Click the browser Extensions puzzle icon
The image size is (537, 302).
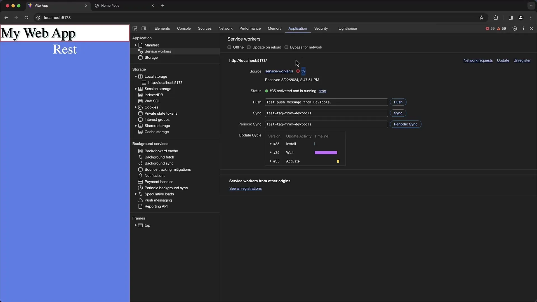click(496, 18)
